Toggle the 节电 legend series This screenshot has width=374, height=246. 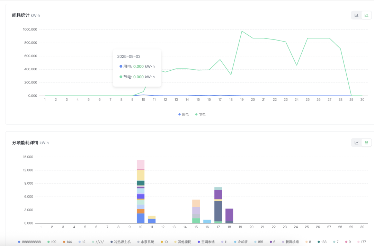pos(201,115)
